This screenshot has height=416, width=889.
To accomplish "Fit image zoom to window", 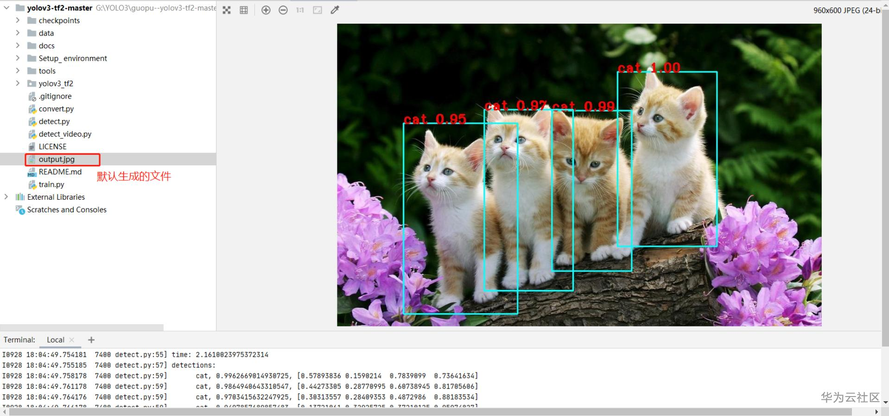I will point(317,10).
